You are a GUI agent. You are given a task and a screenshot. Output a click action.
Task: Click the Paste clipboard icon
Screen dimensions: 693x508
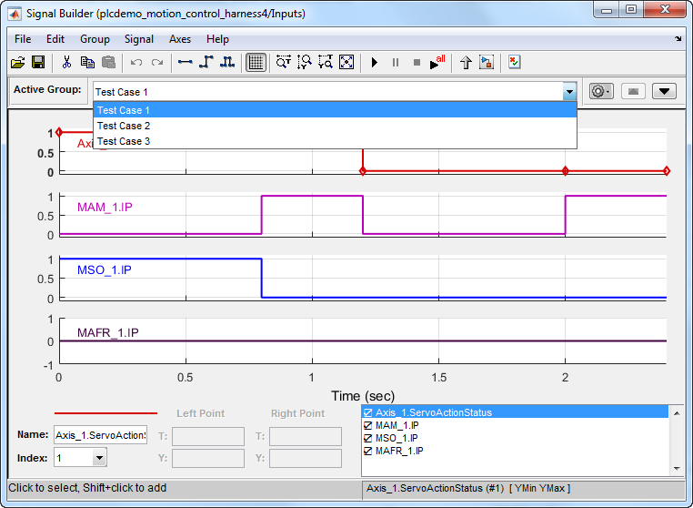click(108, 63)
